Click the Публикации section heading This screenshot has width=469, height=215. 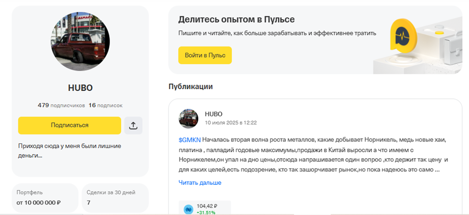pos(191,86)
